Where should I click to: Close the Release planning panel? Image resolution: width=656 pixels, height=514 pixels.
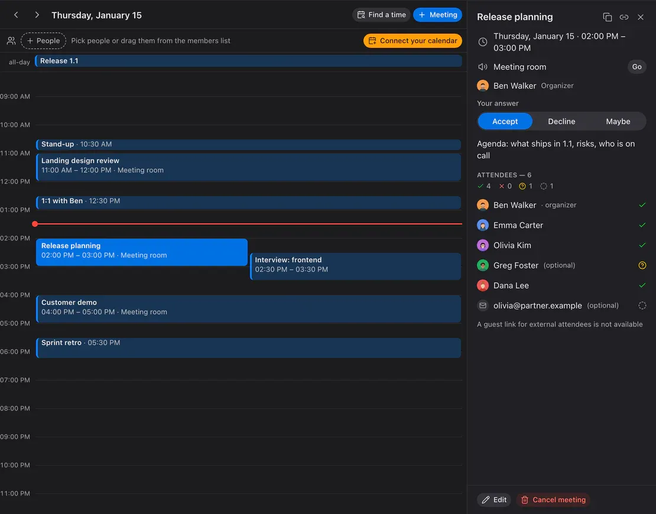point(641,17)
